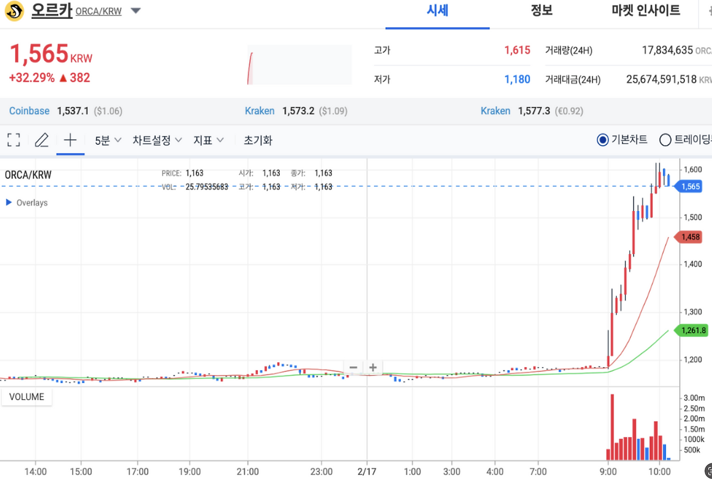The height and width of the screenshot is (479, 712).
Task: Open the 차트설정 dropdown menu
Action: point(157,140)
